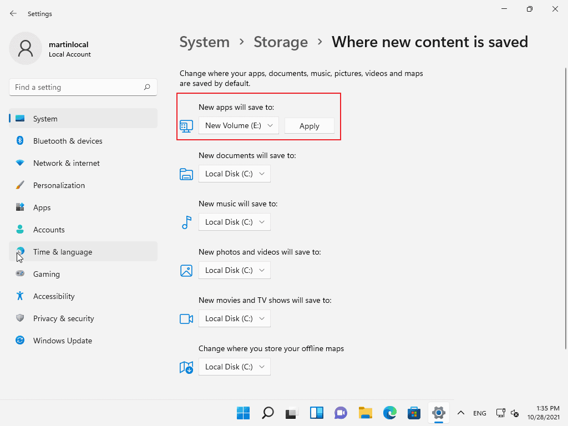The width and height of the screenshot is (568, 426).
Task: Click the martinlocal account avatar
Action: click(26, 48)
